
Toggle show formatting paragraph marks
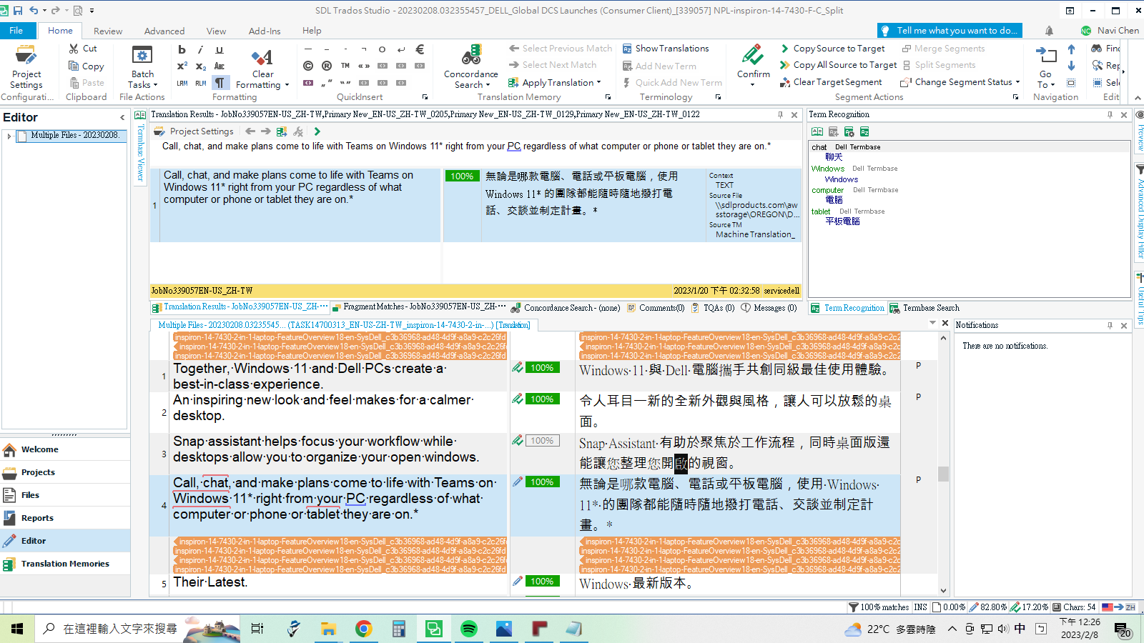[220, 83]
